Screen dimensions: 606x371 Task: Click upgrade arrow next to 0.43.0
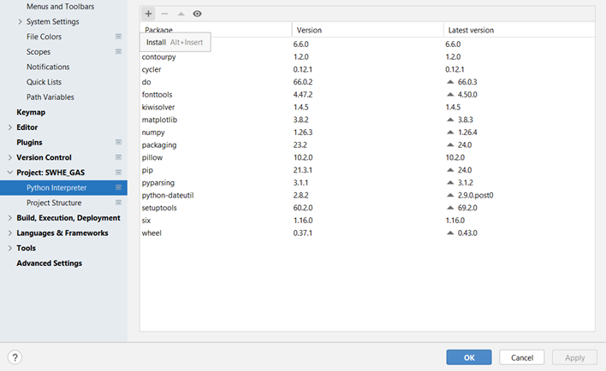point(450,233)
